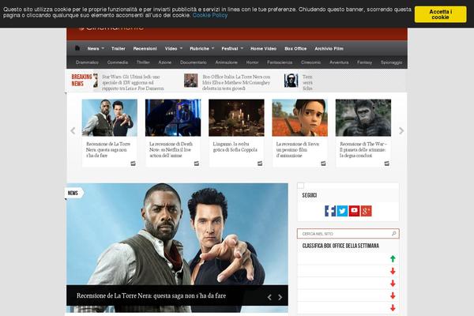The width and height of the screenshot is (474, 316).
Task: Open La Torre Nera review carousel thumbnail
Action: pos(110,118)
